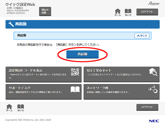Click the 本商品の再起動を行う場合は instruction text

[58, 45]
